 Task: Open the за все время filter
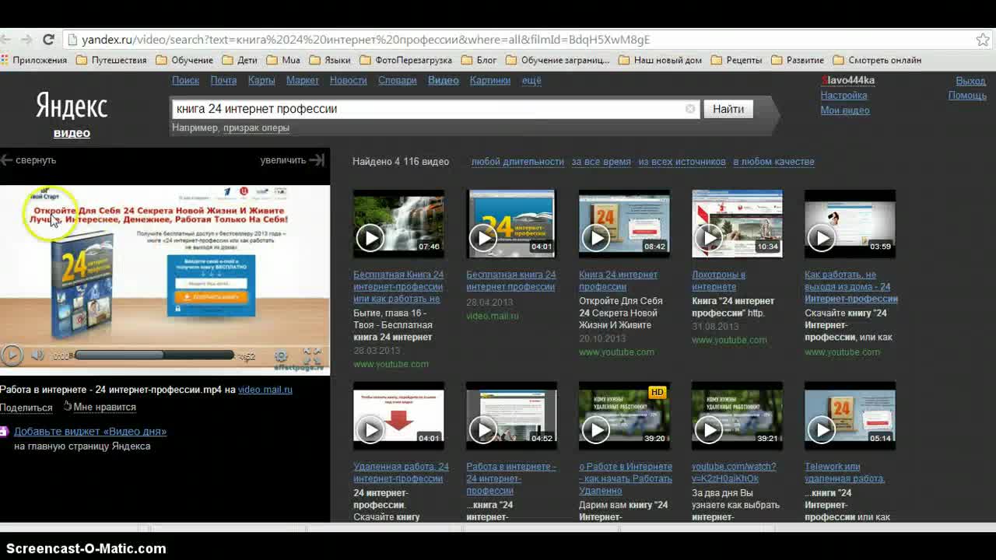tap(601, 162)
